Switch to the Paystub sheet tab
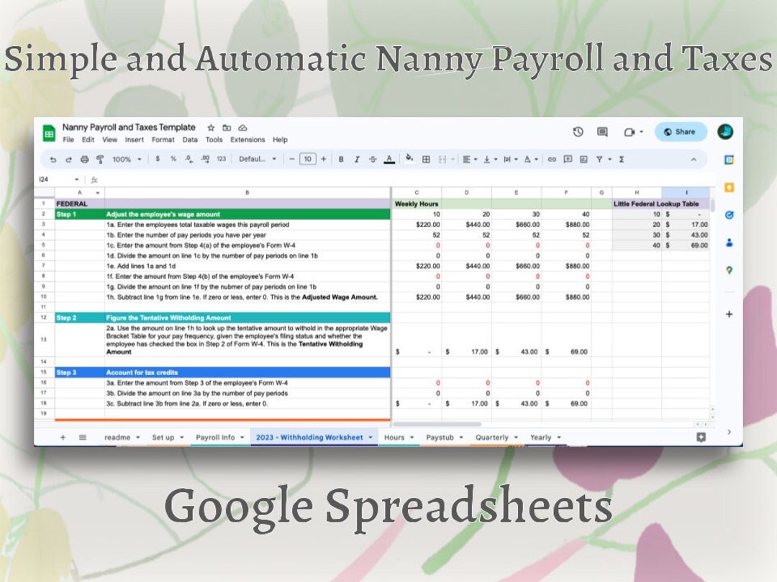The image size is (777, 582). click(x=439, y=437)
